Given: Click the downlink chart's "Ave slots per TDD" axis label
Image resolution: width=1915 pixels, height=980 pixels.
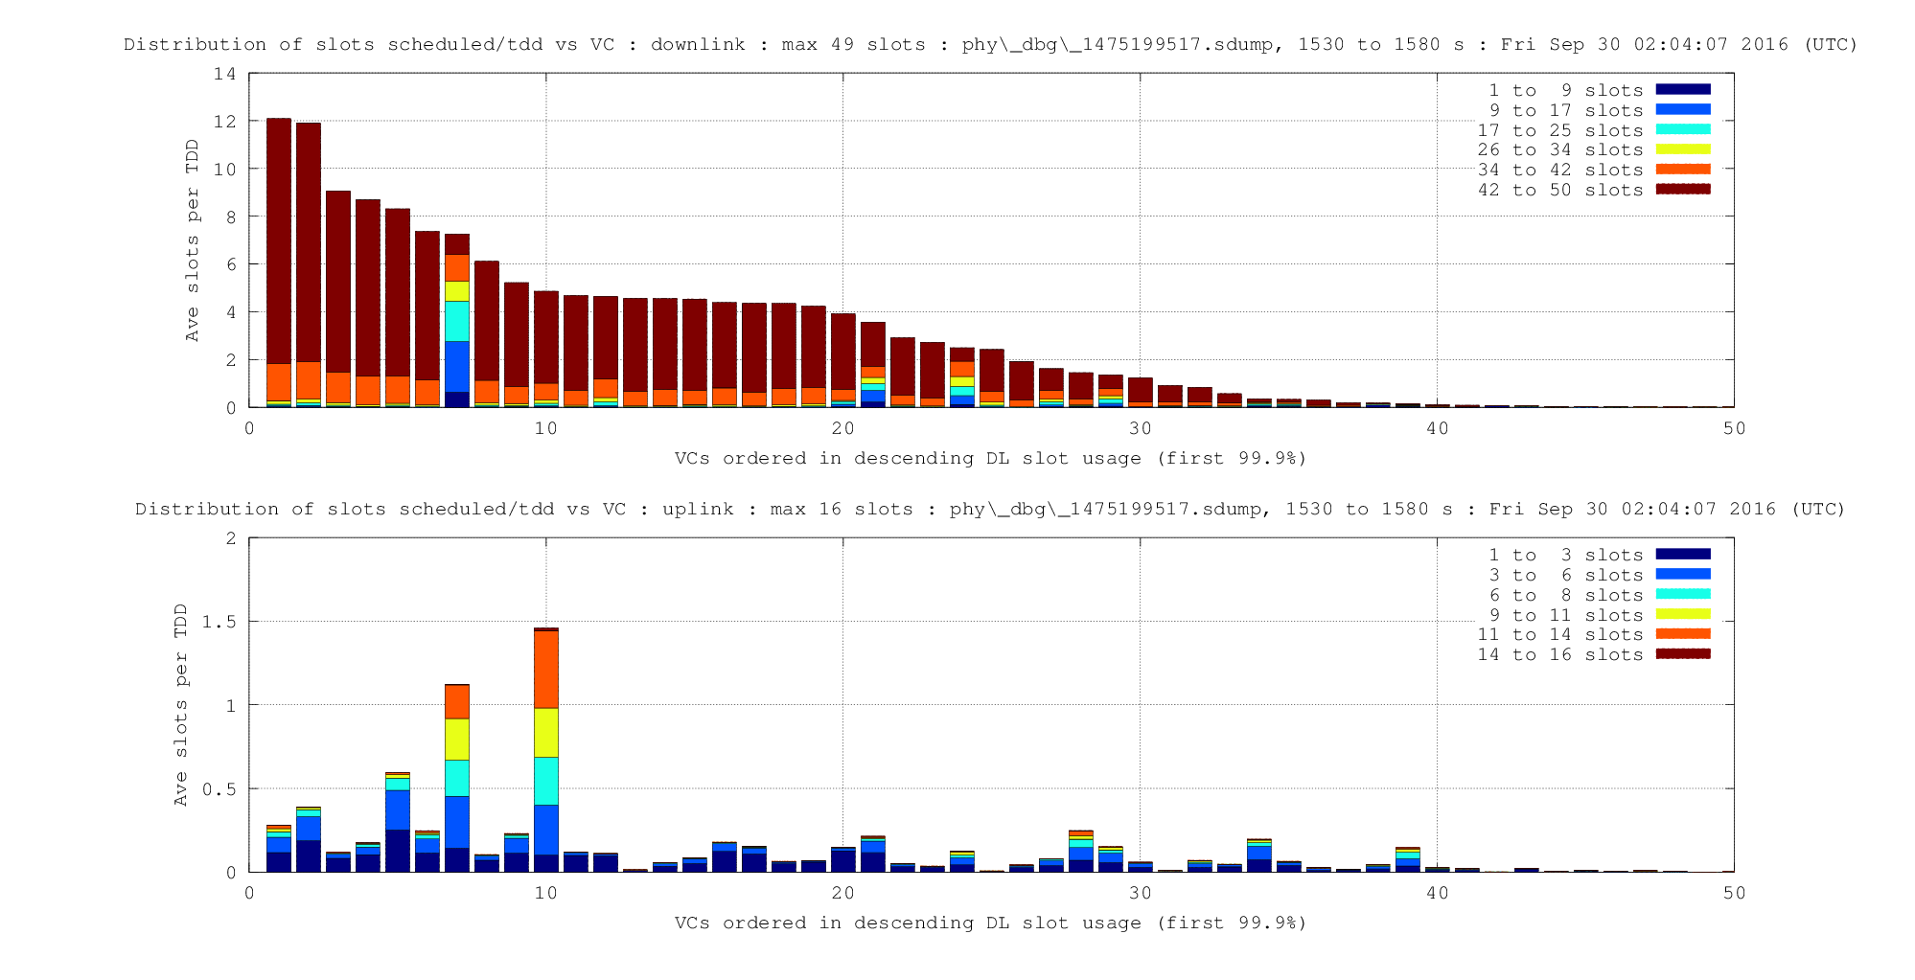Looking at the screenshot, I should tap(193, 240).
